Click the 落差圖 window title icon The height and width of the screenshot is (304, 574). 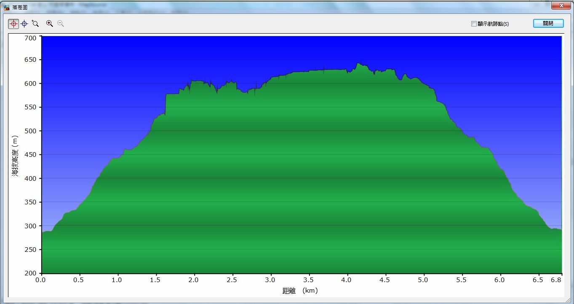pyautogui.click(x=6, y=7)
